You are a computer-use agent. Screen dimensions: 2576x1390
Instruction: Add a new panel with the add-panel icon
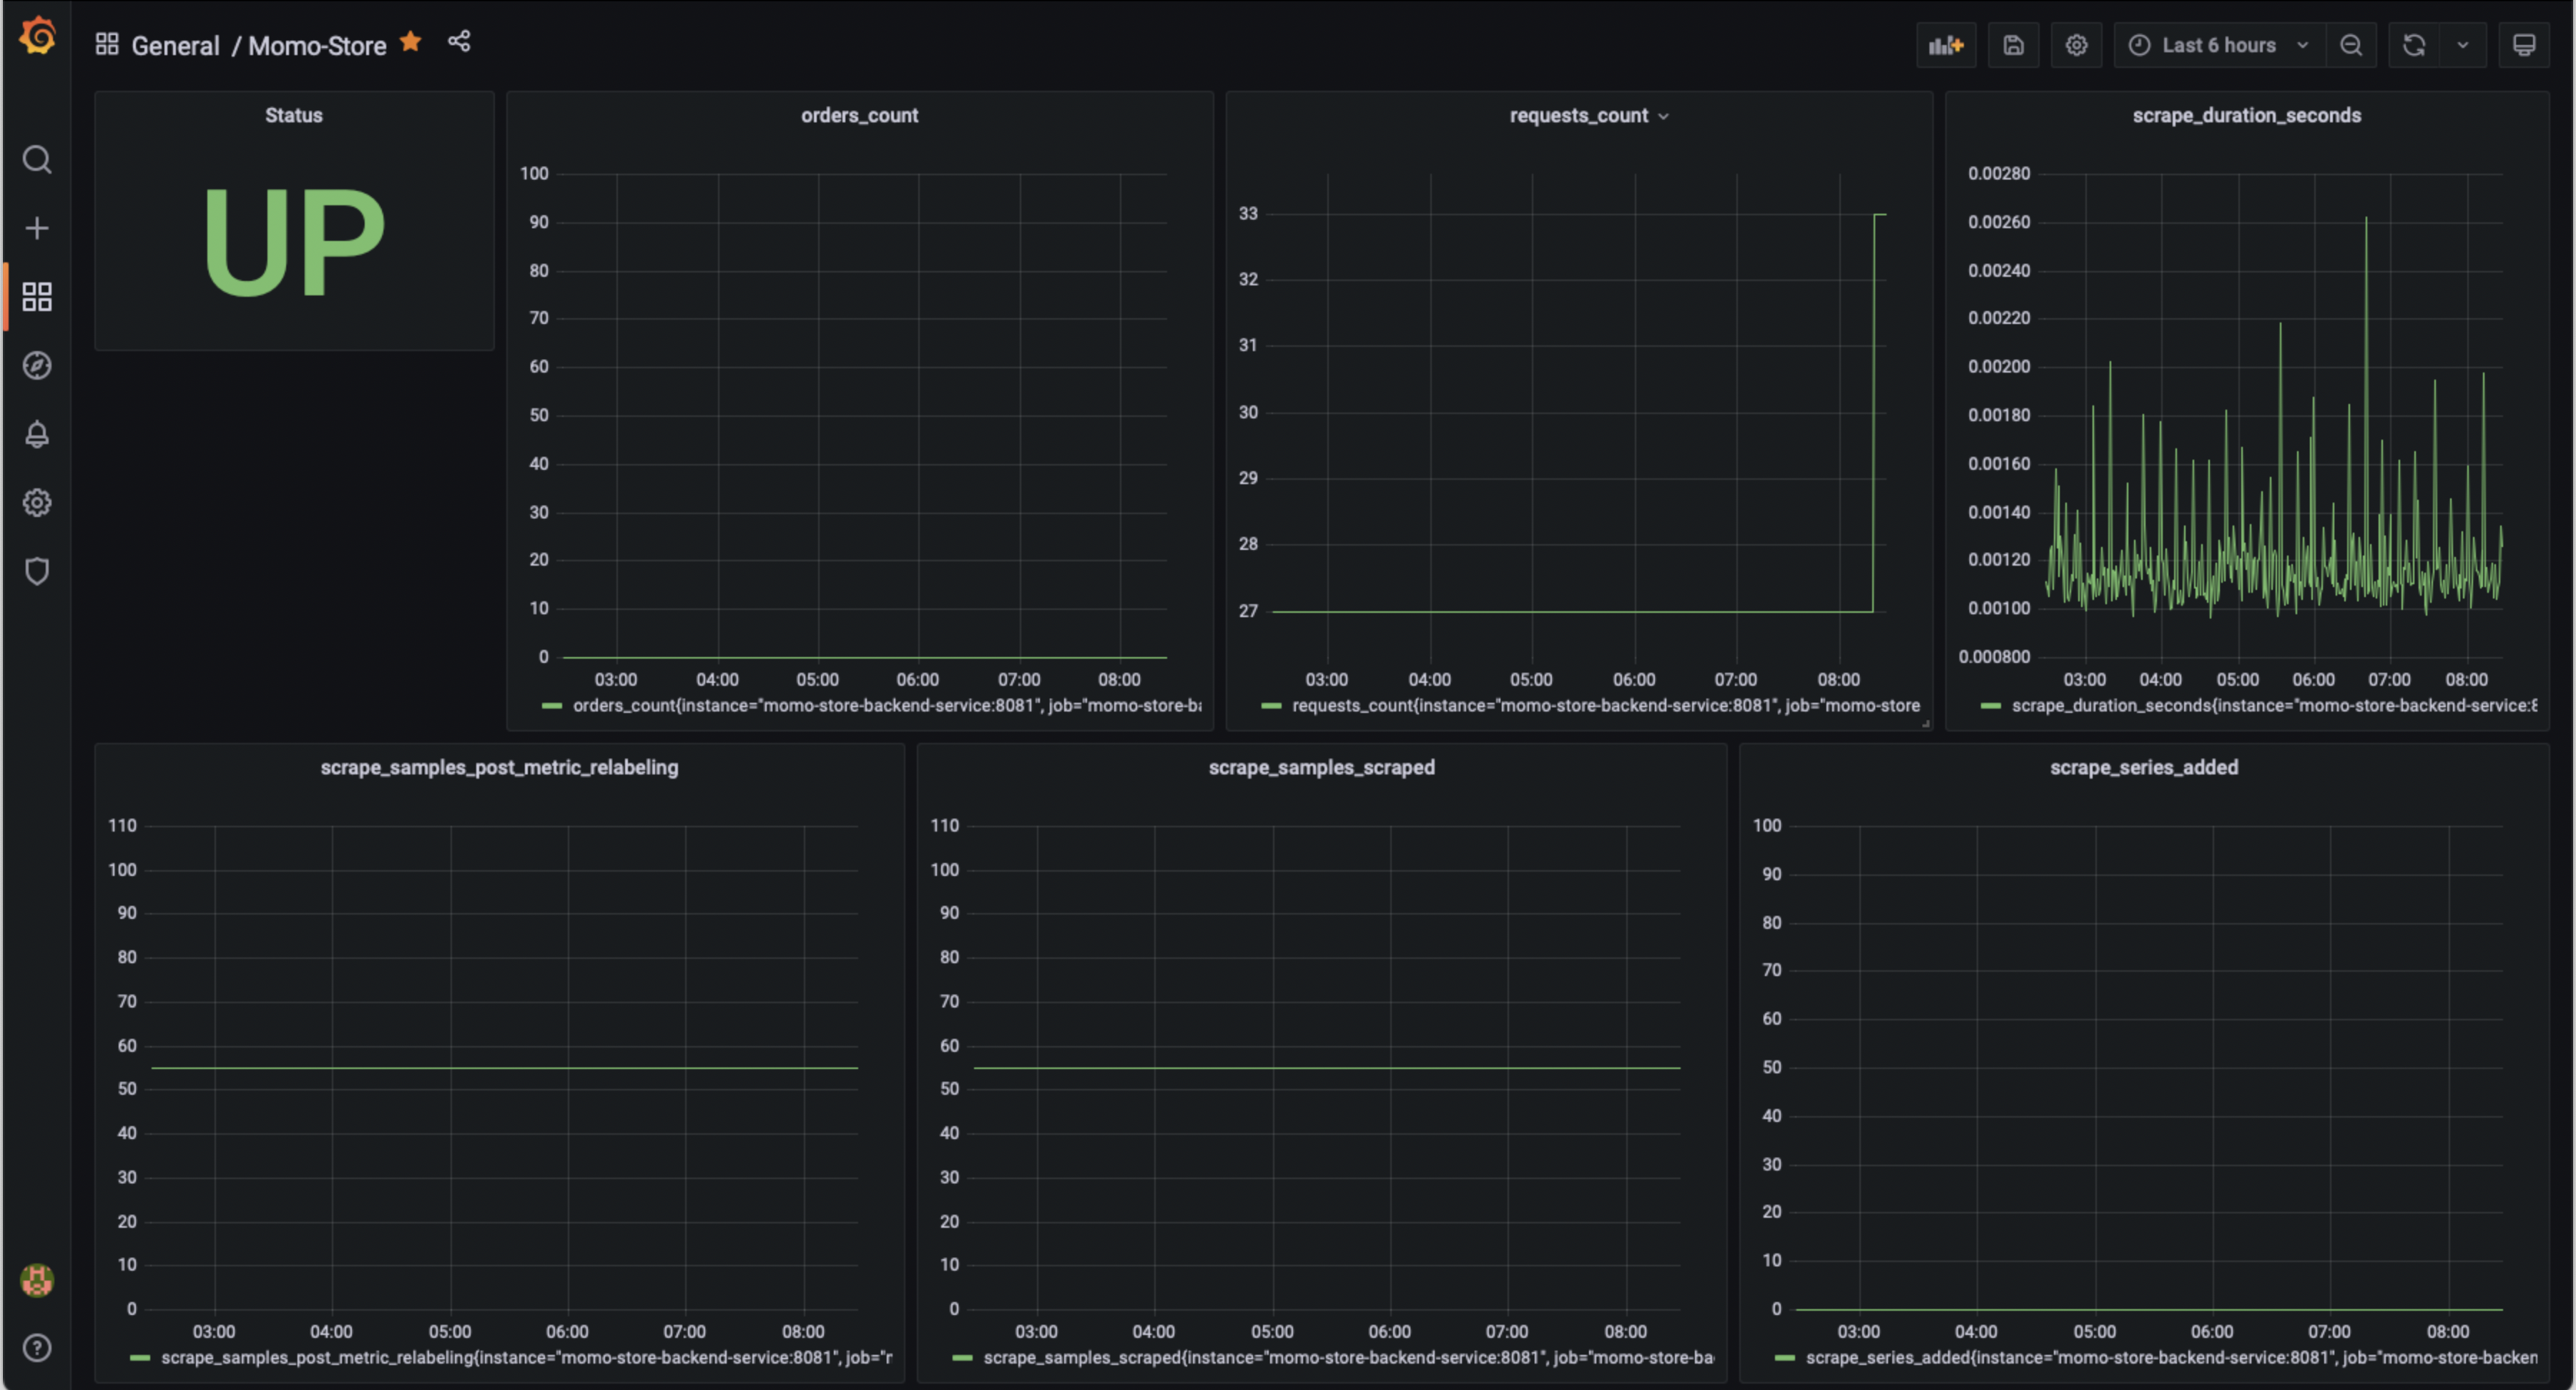click(1946, 45)
